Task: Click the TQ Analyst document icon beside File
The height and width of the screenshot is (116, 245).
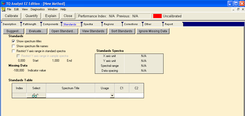Action: 3,9
